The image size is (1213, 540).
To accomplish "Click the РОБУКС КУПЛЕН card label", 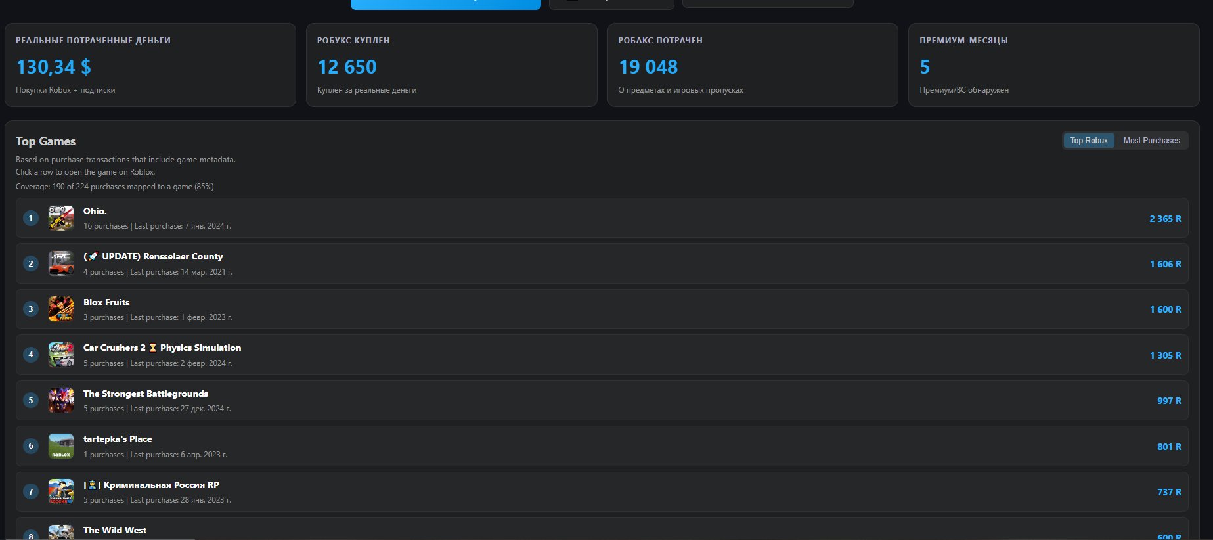I will pyautogui.click(x=353, y=41).
